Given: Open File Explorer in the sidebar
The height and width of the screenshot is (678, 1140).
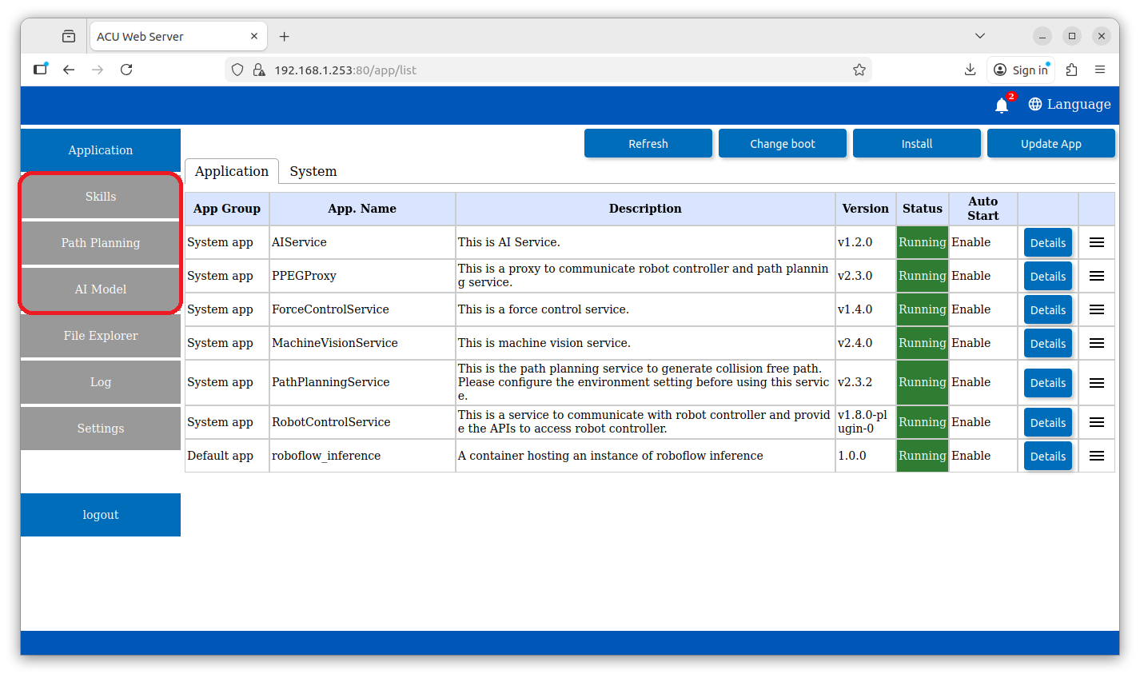Looking at the screenshot, I should click(x=101, y=336).
